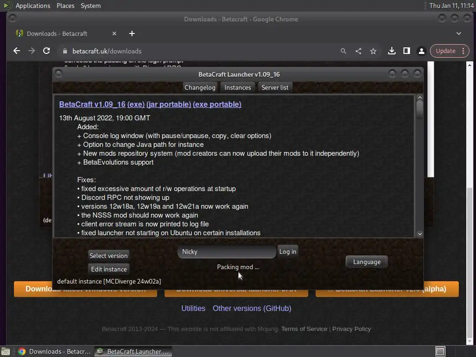Expand the Chrome tab search chevron

(459, 33)
